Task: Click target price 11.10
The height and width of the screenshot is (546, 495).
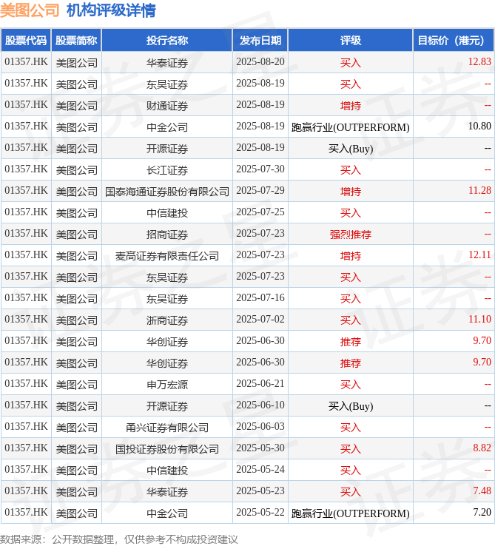Action: click(479, 320)
